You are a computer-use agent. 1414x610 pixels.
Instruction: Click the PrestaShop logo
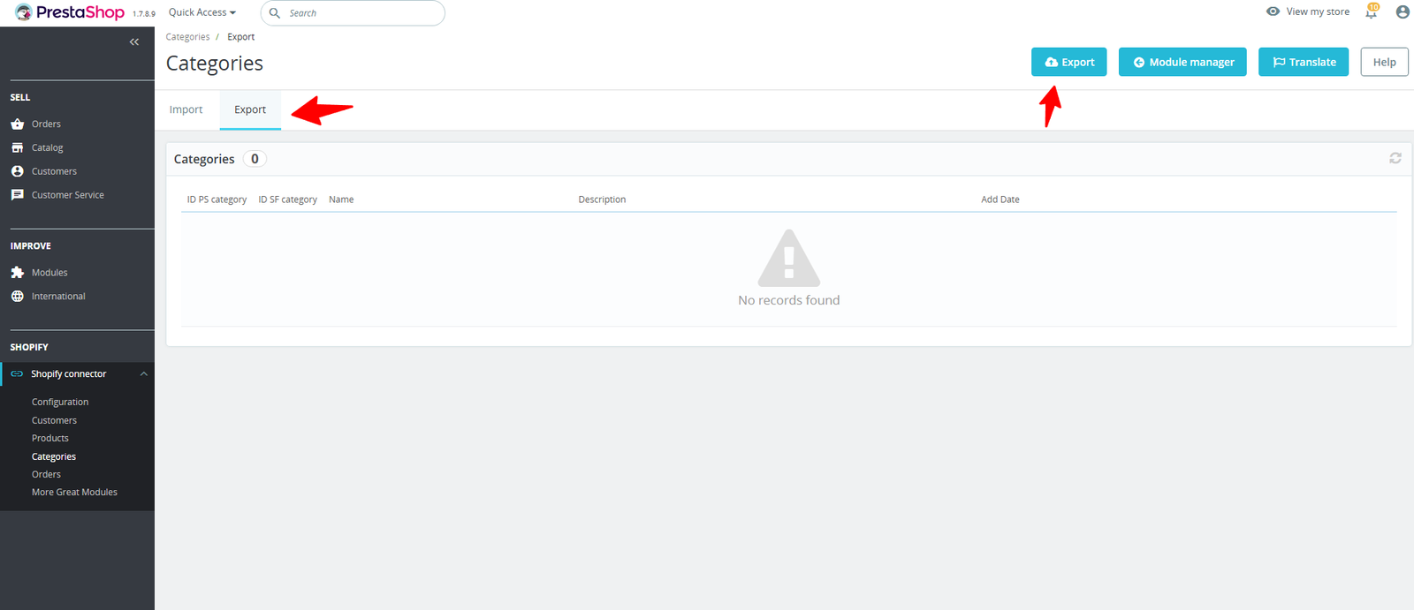(x=70, y=12)
